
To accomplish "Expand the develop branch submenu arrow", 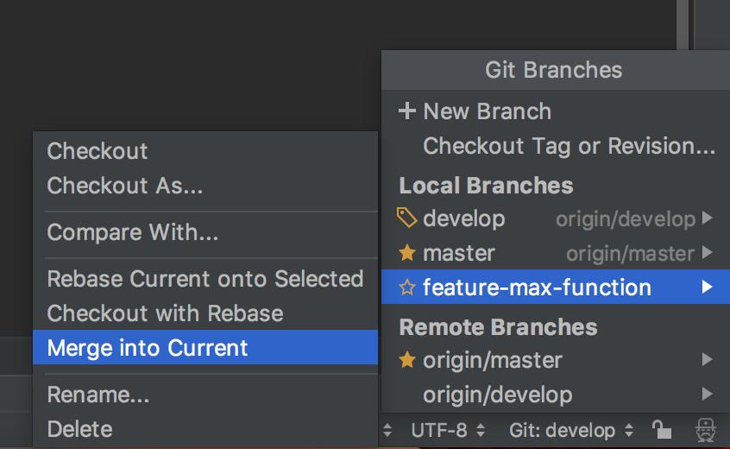I will 708,218.
